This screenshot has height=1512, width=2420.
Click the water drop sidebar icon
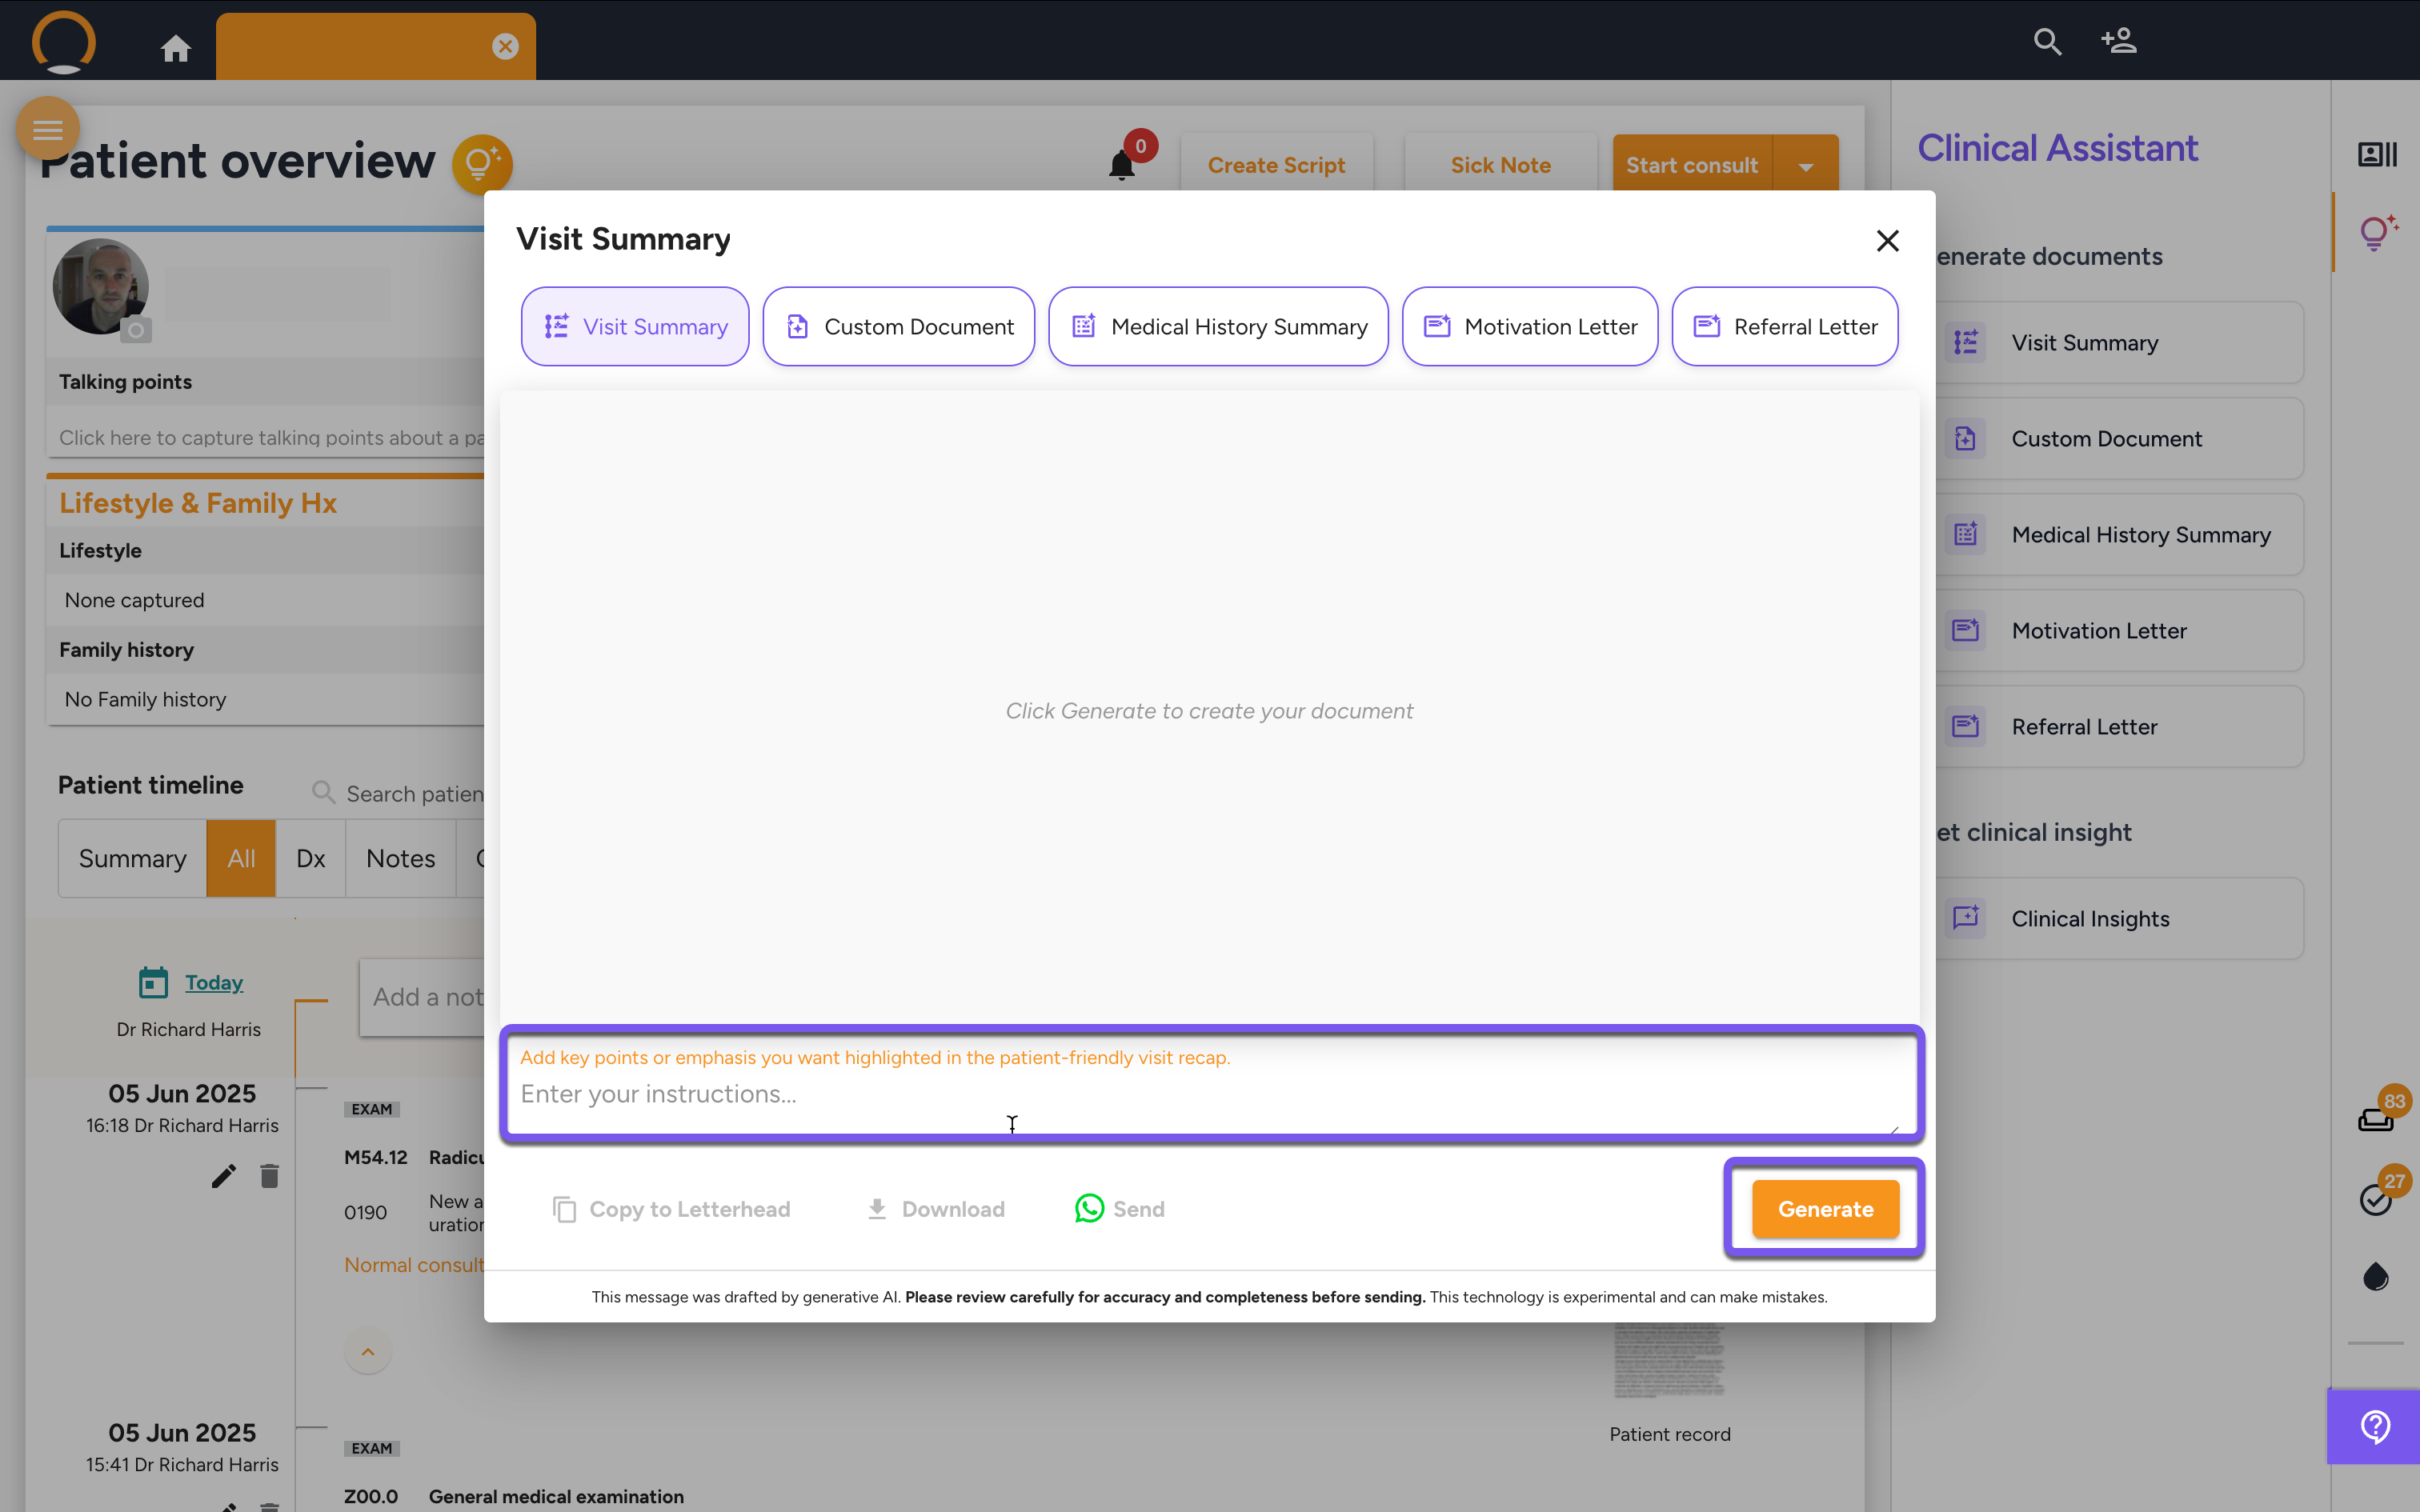(2375, 1277)
